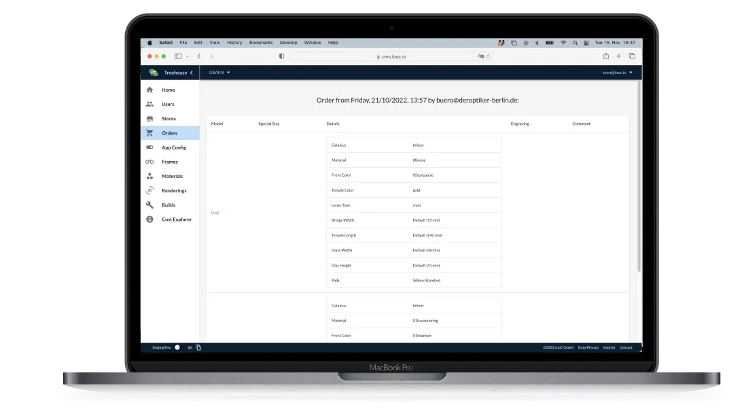
Task: Open App Config toggle icon in sidebar
Action: pyautogui.click(x=149, y=147)
